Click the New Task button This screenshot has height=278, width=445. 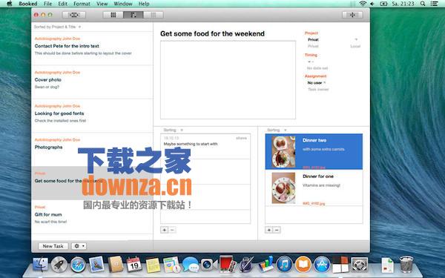point(53,246)
